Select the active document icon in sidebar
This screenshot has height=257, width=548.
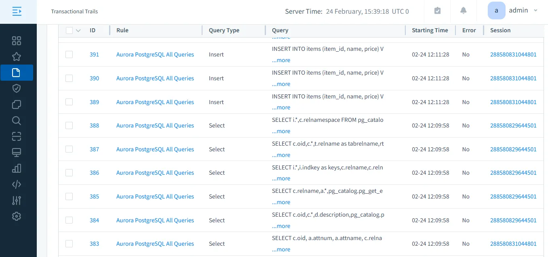pyautogui.click(x=17, y=73)
